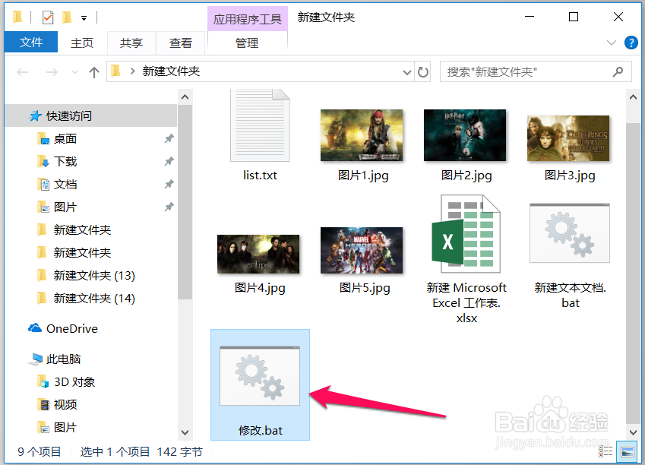Click the pin icon next to 下载
This screenshot has width=645, height=465.
click(x=169, y=161)
